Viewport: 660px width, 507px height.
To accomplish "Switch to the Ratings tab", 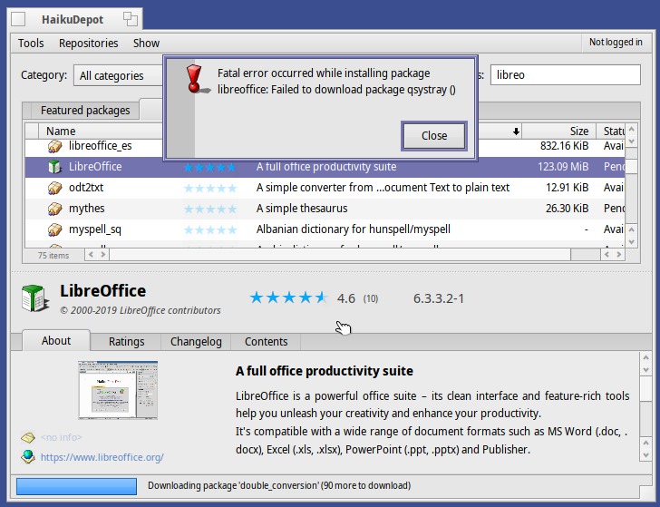I will coord(126,342).
